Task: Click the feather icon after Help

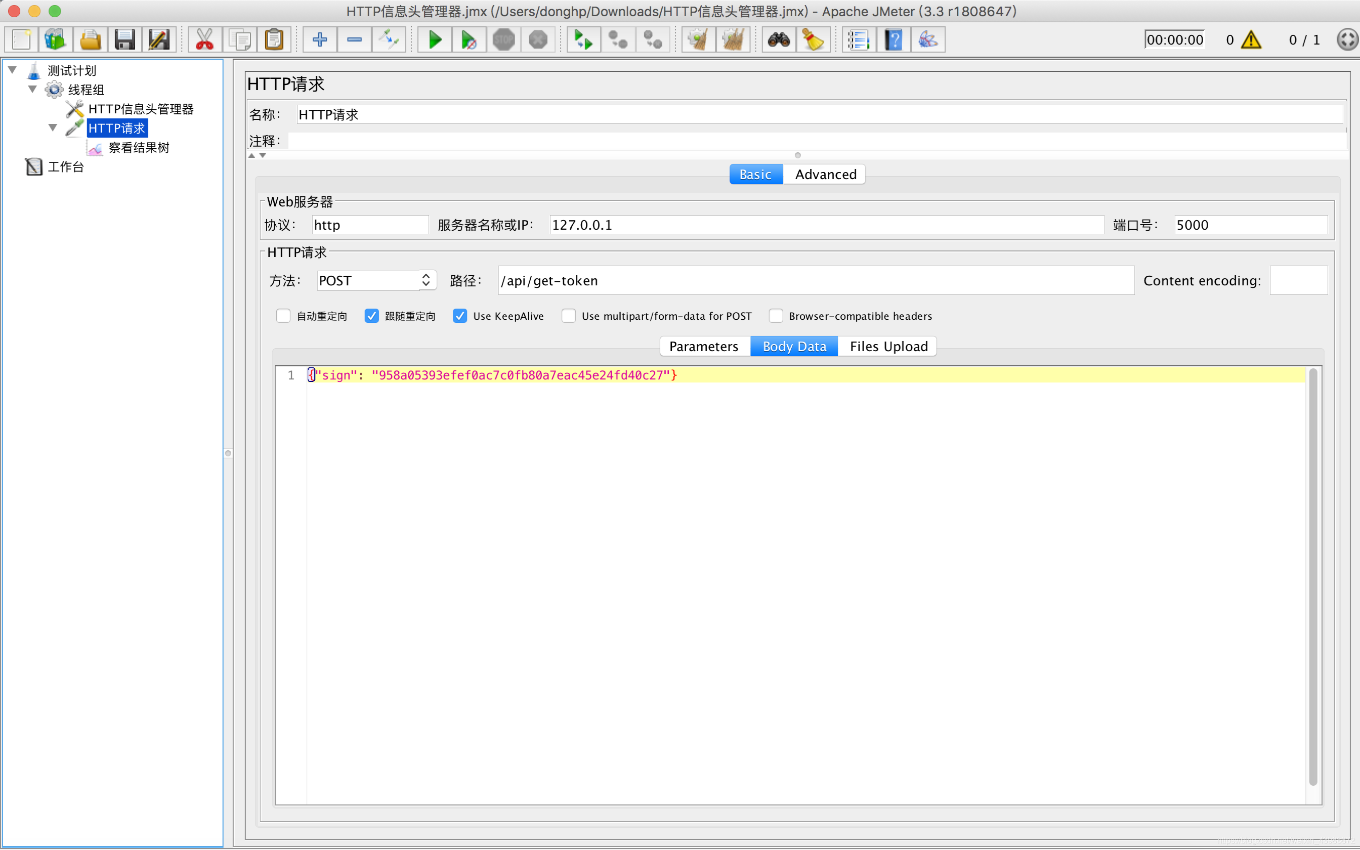Action: coord(928,40)
